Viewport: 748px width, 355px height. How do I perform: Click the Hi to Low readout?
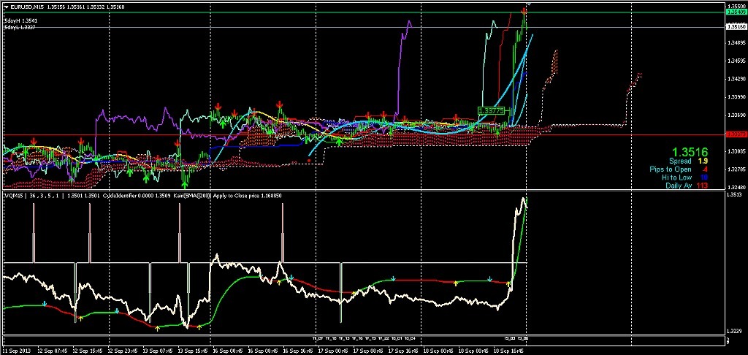684,177
